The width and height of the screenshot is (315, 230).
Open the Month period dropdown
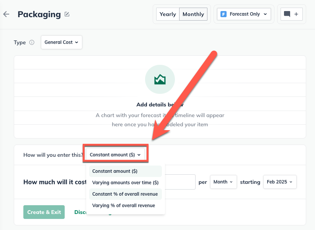click(223, 182)
